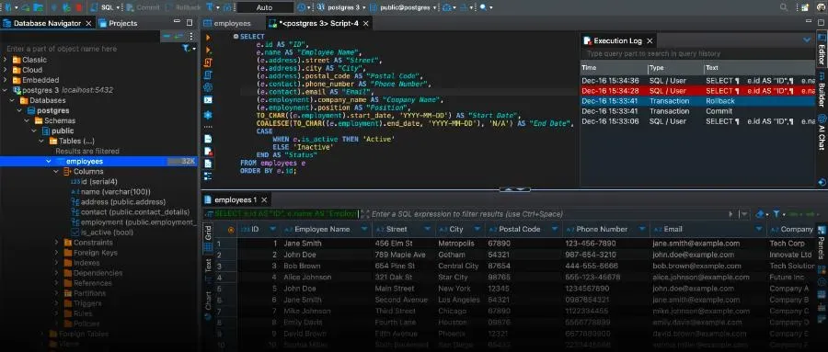Screen dimensions: 828x352
Task: Collapse the postgres 3 connection node
Action: coord(6,90)
